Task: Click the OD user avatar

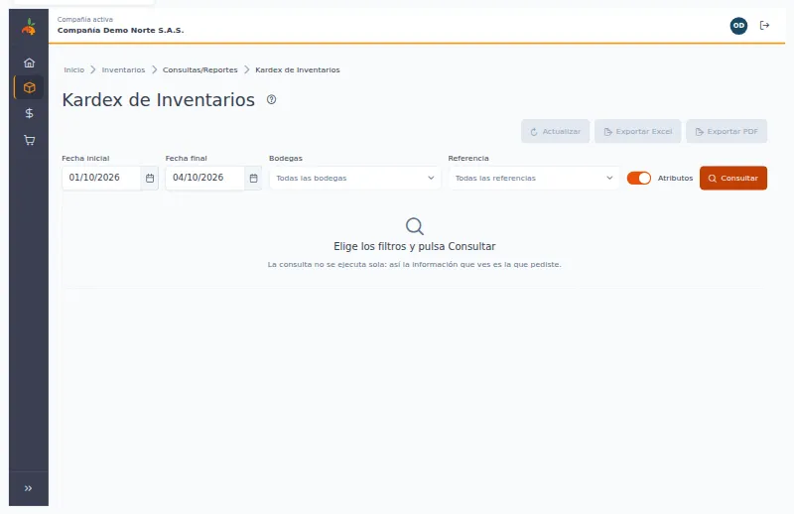Action: point(738,26)
